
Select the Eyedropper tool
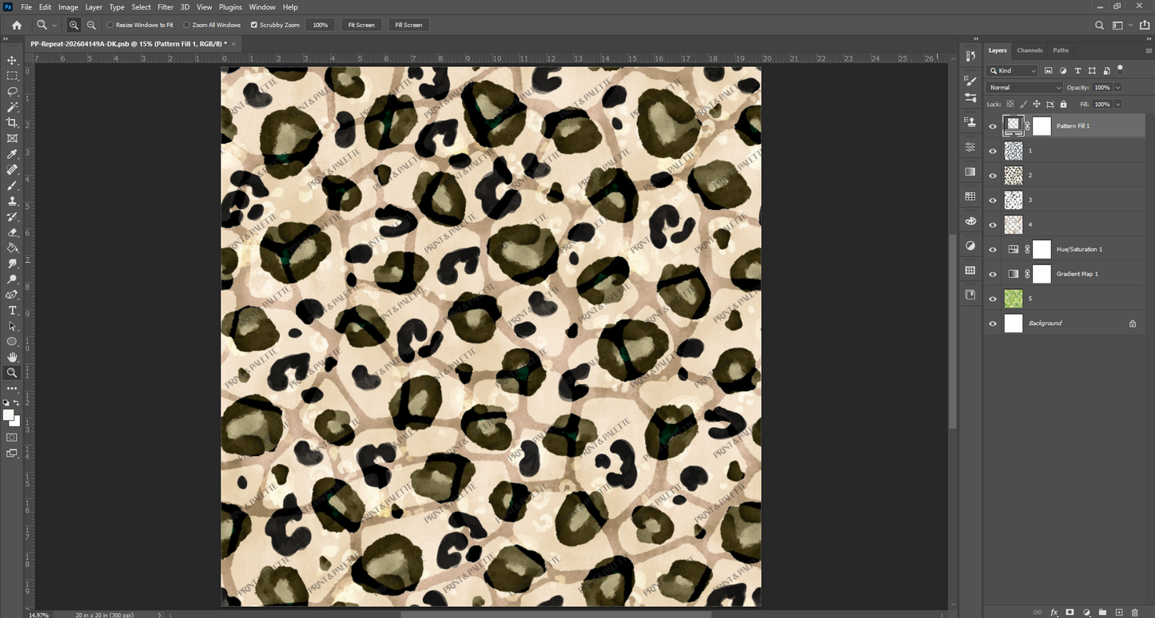12,154
